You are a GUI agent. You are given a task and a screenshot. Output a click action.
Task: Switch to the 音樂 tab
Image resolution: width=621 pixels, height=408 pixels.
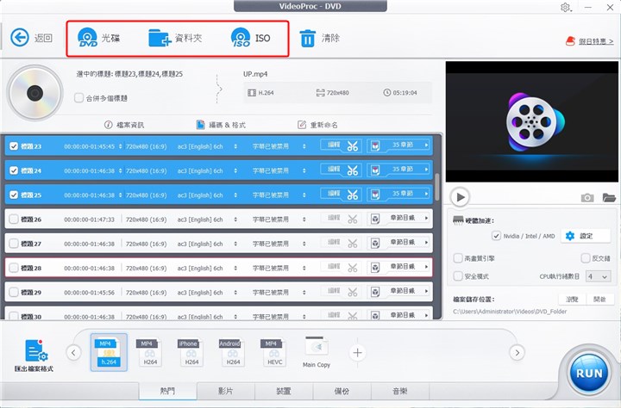(400, 391)
